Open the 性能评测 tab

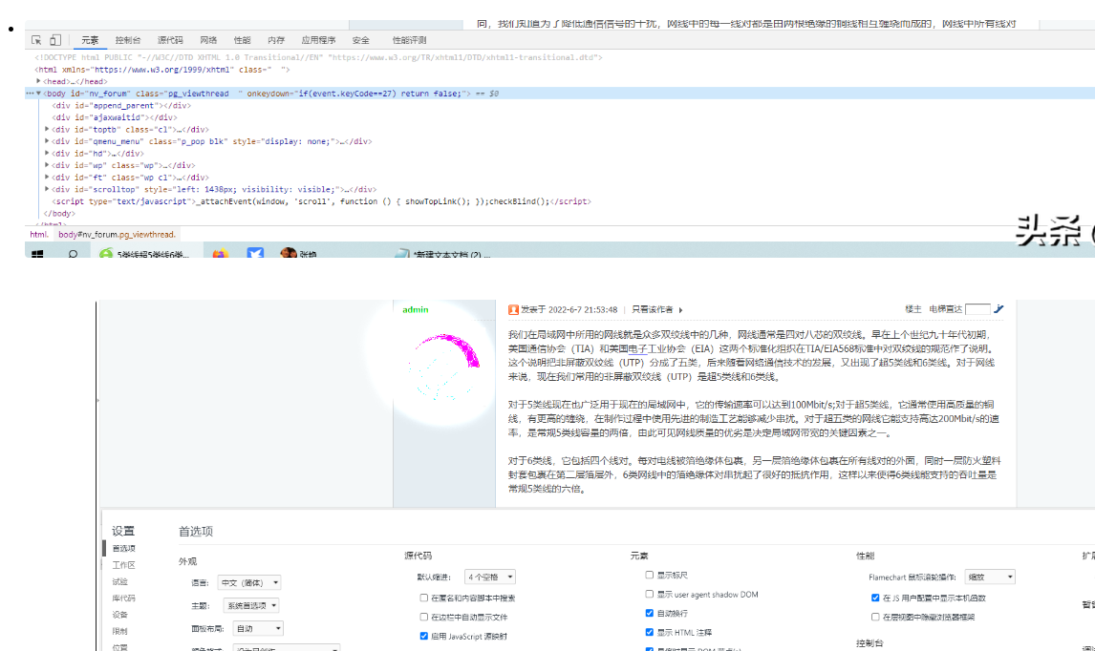[409, 40]
